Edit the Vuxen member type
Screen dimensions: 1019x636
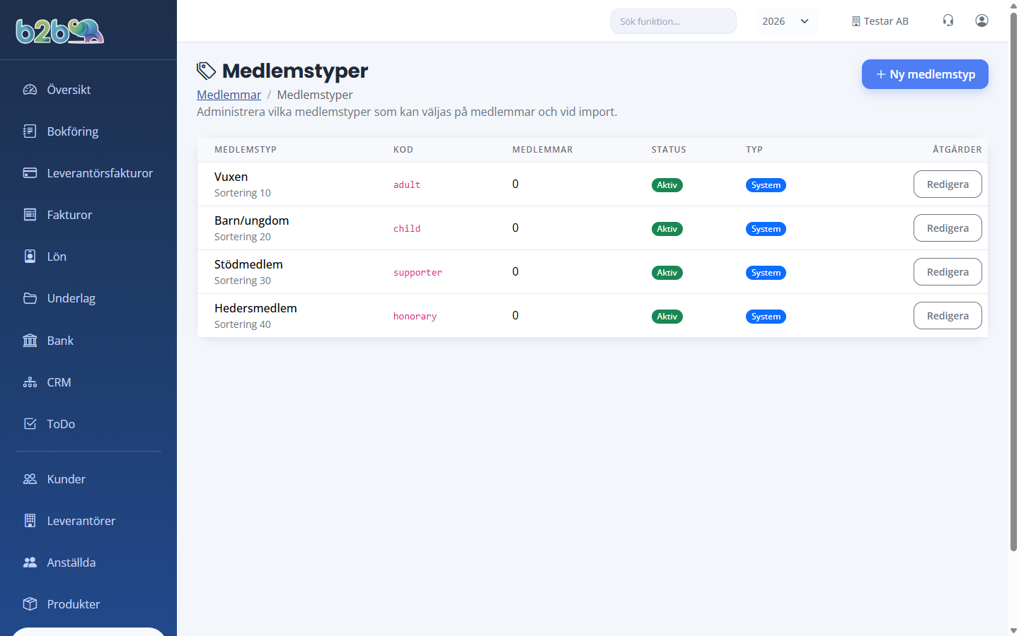click(948, 184)
